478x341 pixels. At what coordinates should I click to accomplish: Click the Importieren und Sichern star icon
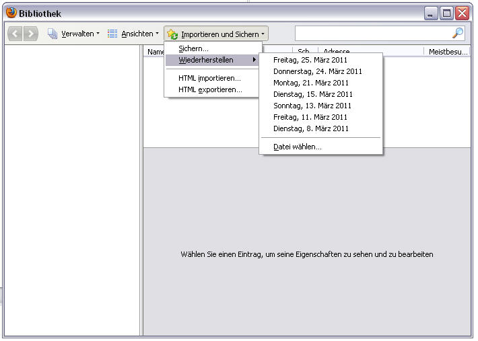click(172, 34)
